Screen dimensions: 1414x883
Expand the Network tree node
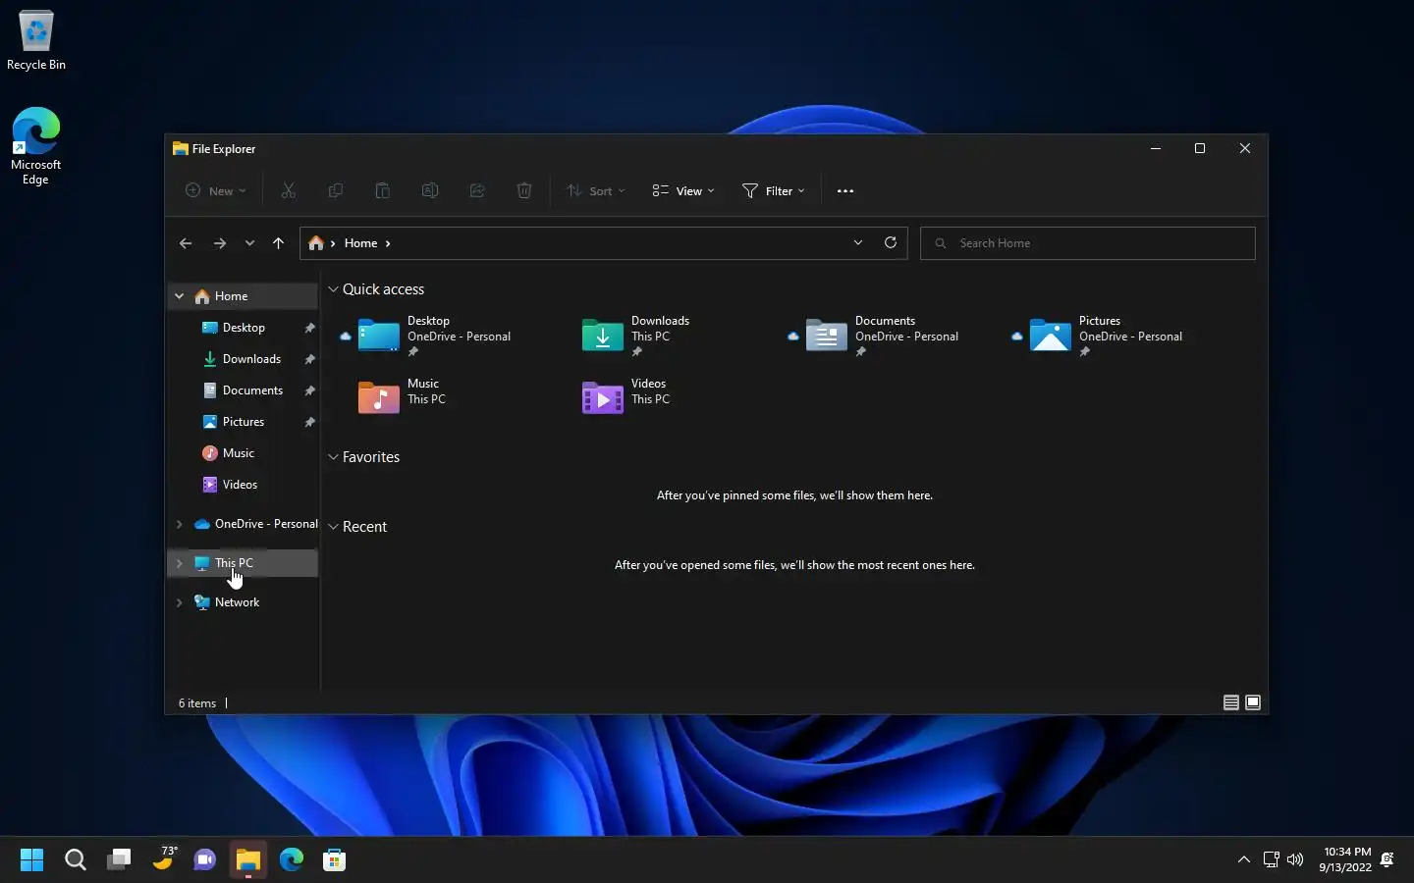pyautogui.click(x=179, y=602)
